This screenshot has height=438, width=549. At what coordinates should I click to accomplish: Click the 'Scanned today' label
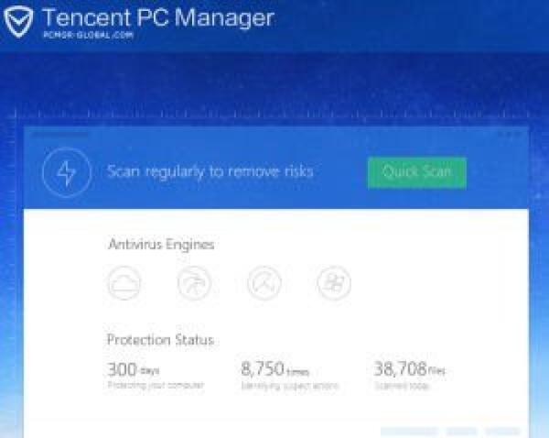tap(399, 386)
